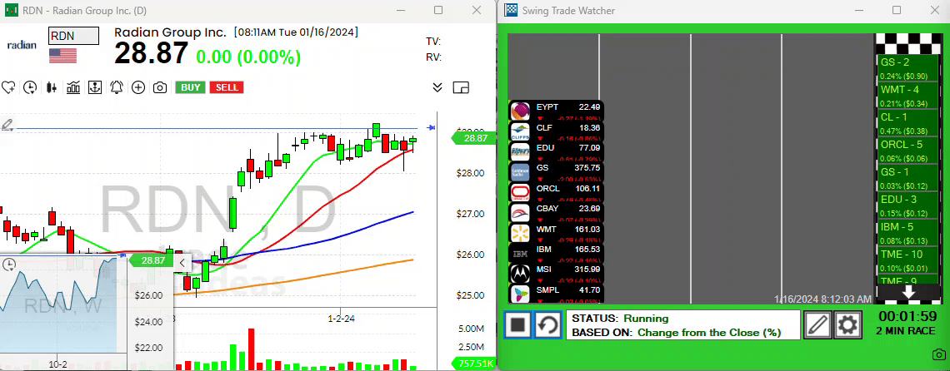Screen dimensions: 950x371
Task: Collapse the weekly mini chart panel arrow
Action: tap(182, 261)
